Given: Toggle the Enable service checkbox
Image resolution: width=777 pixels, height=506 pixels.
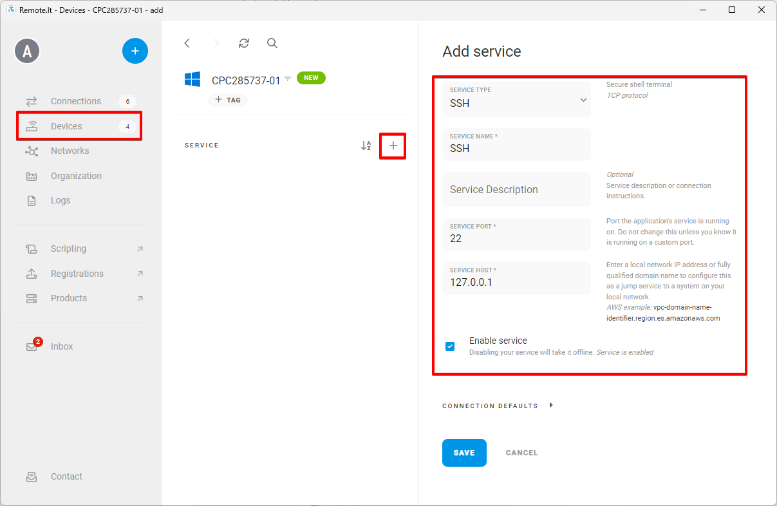Looking at the screenshot, I should [x=450, y=346].
